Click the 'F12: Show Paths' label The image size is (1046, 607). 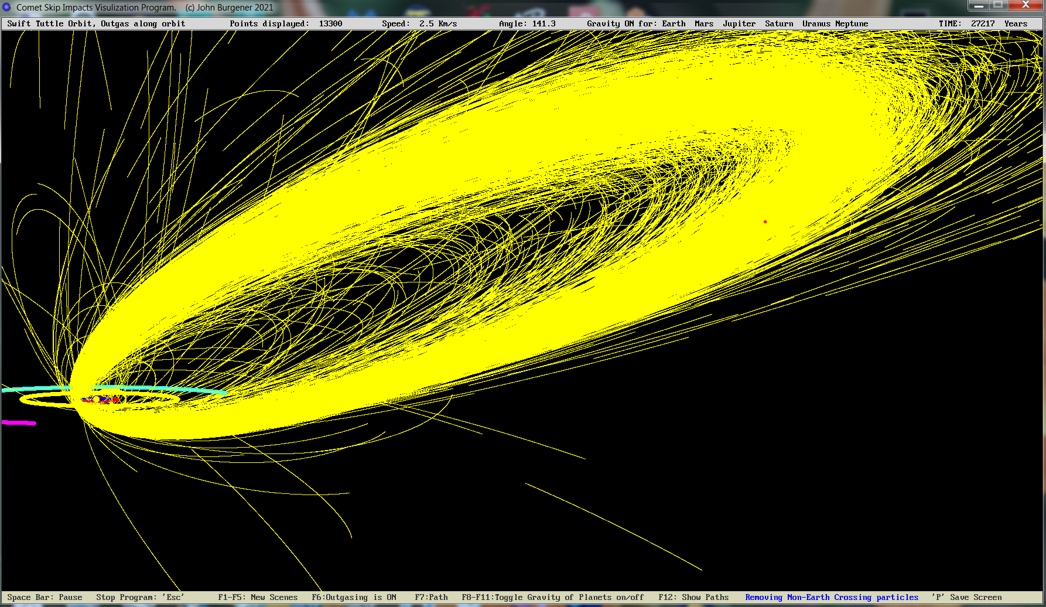pyautogui.click(x=693, y=597)
